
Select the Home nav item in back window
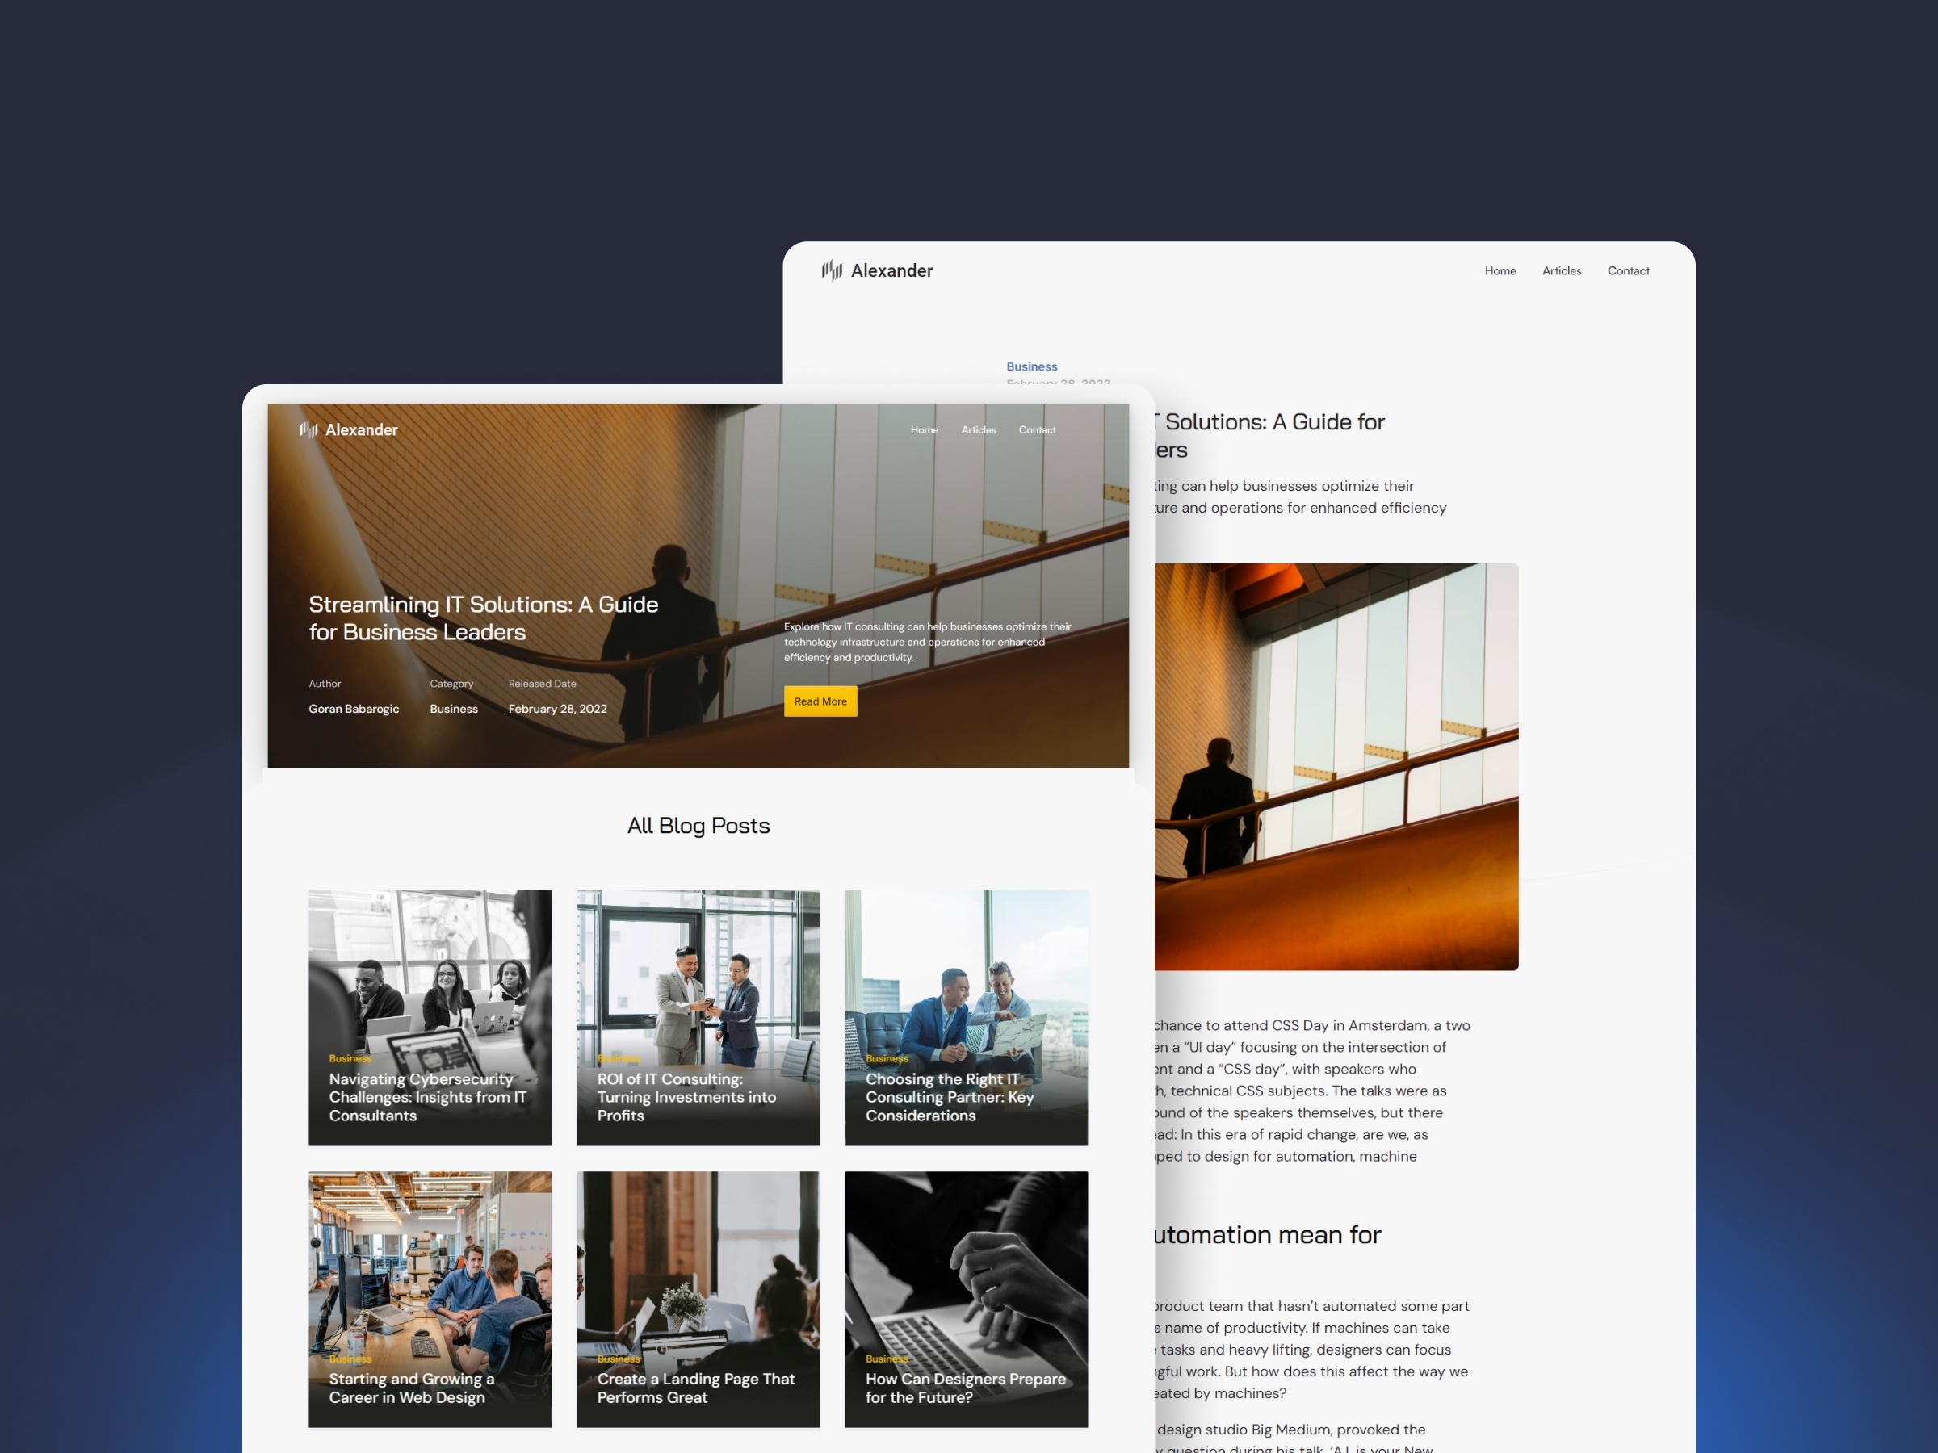tap(1500, 272)
